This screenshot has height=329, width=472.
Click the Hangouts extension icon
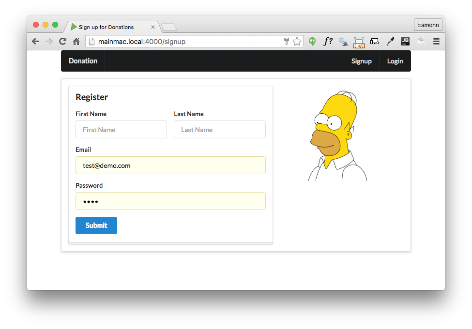(312, 42)
